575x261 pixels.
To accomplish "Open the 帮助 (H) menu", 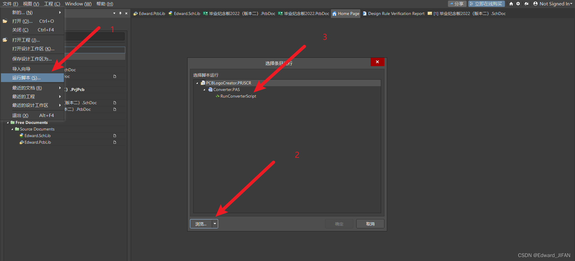I will [105, 4].
